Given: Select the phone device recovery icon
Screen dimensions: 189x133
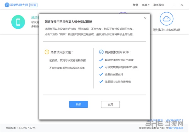Looking at the screenshot, I should click(18, 22).
